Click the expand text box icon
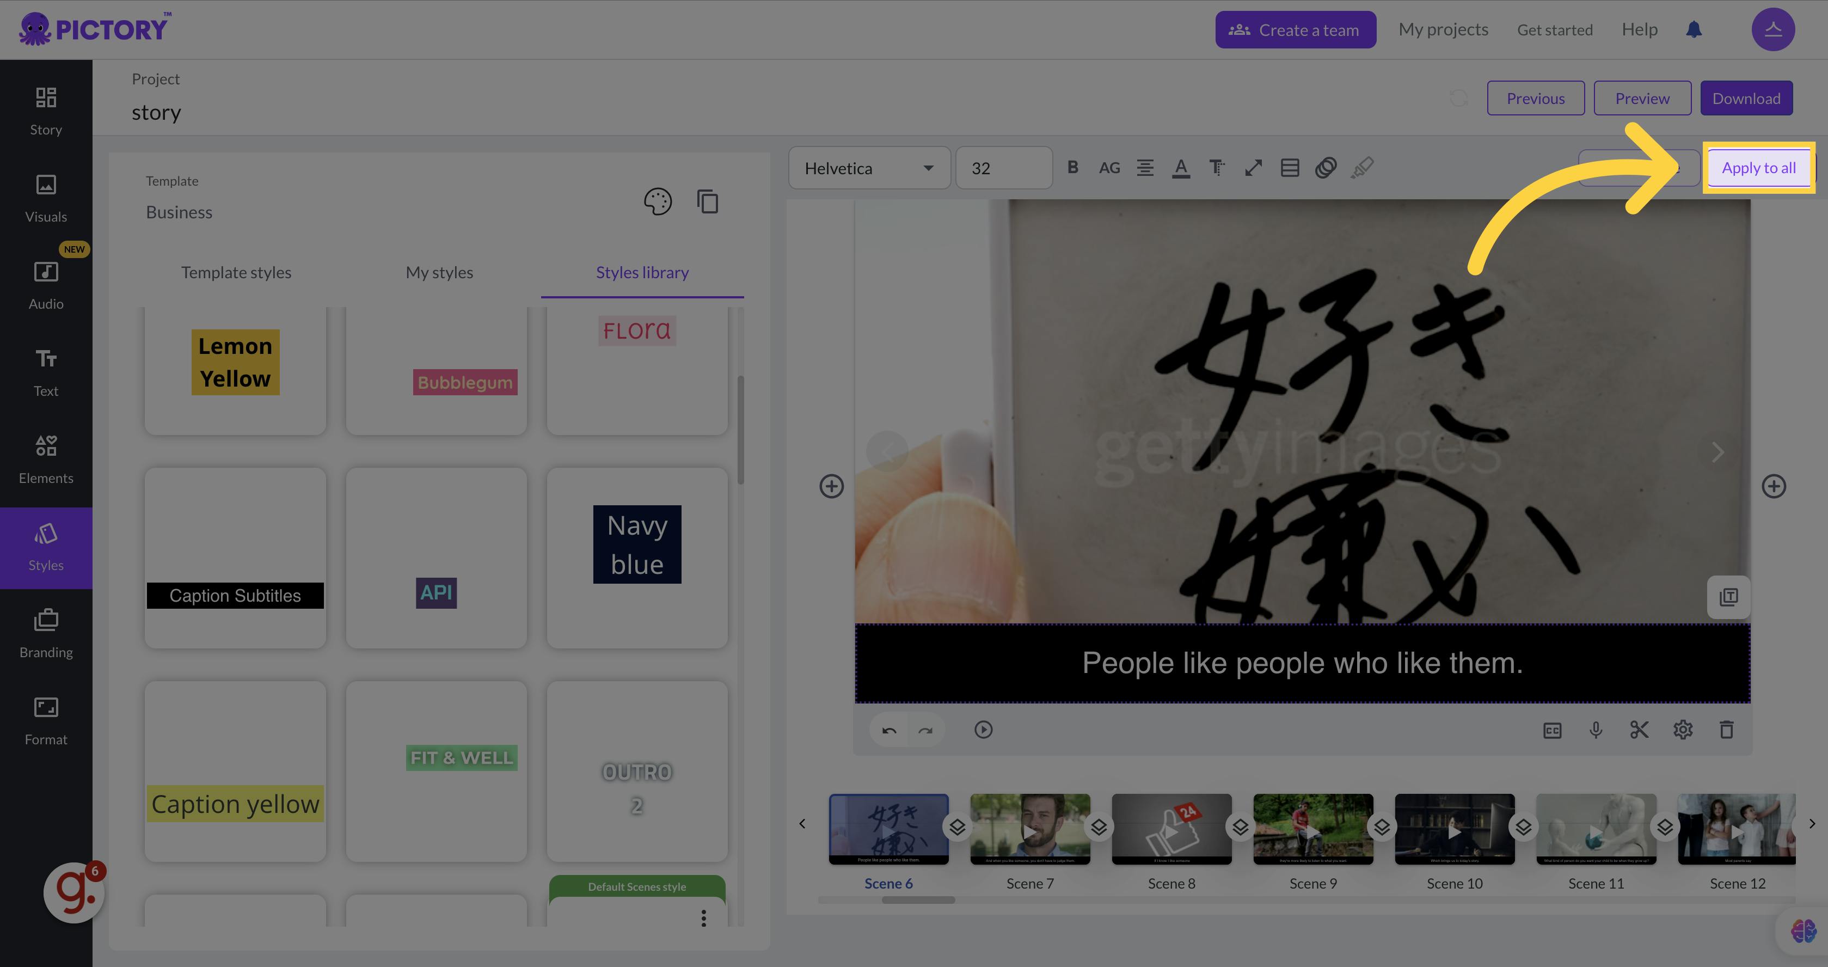 click(x=1253, y=168)
